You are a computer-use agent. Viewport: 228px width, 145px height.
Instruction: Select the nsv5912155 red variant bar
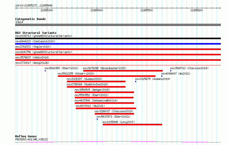[x=107, y=76]
